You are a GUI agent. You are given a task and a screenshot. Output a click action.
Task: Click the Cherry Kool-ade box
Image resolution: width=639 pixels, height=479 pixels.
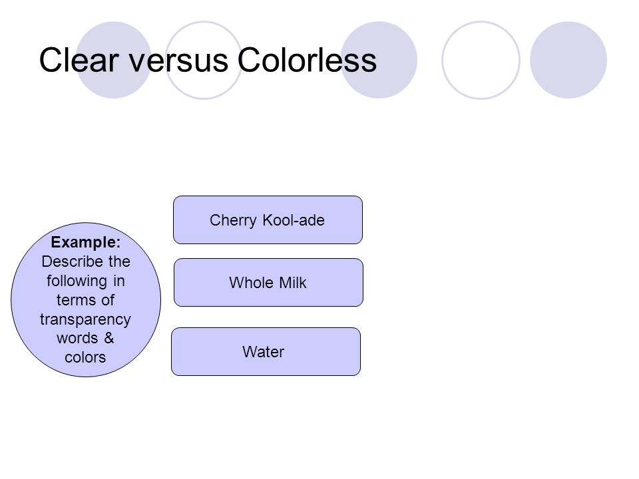click(x=268, y=220)
